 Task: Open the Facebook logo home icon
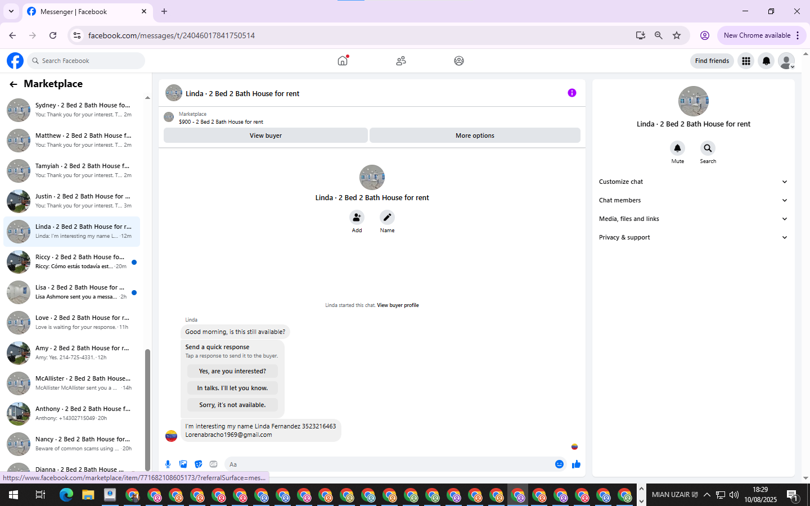[x=15, y=61]
